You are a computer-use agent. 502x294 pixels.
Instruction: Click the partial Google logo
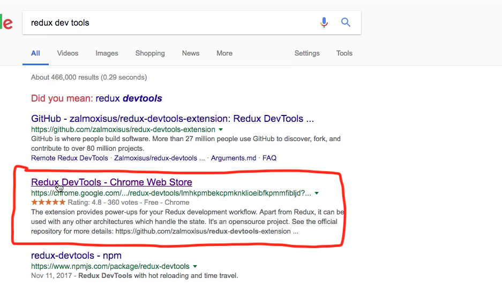(6, 22)
